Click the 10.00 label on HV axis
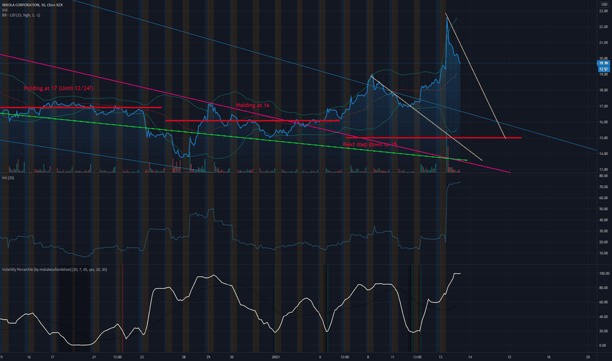Screen dimensions: 612x361 coord(603,253)
